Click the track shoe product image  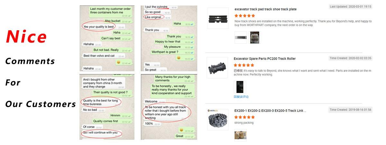[218, 18]
